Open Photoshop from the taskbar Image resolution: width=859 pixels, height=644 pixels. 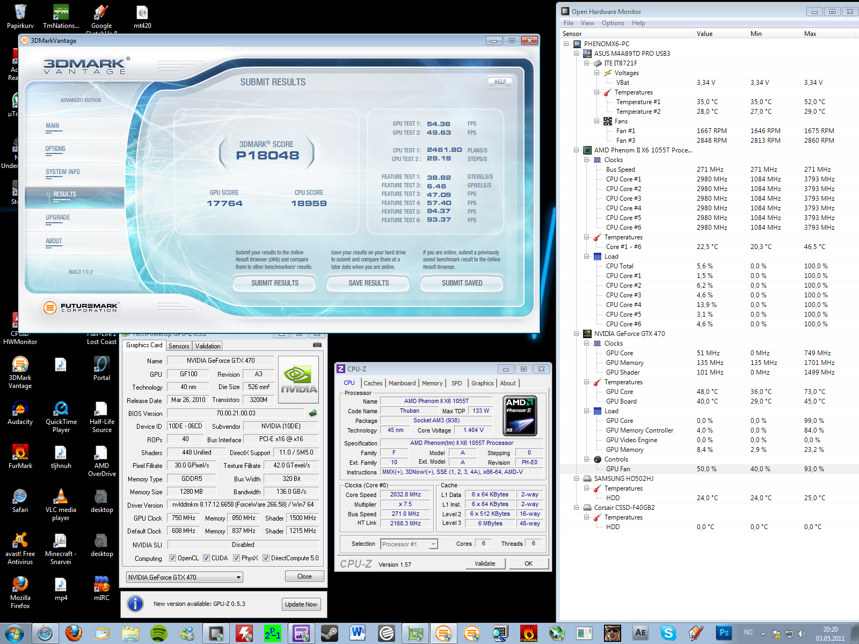(724, 634)
